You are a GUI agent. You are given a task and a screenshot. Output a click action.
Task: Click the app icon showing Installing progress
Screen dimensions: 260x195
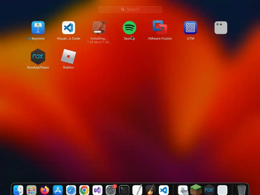(99, 28)
